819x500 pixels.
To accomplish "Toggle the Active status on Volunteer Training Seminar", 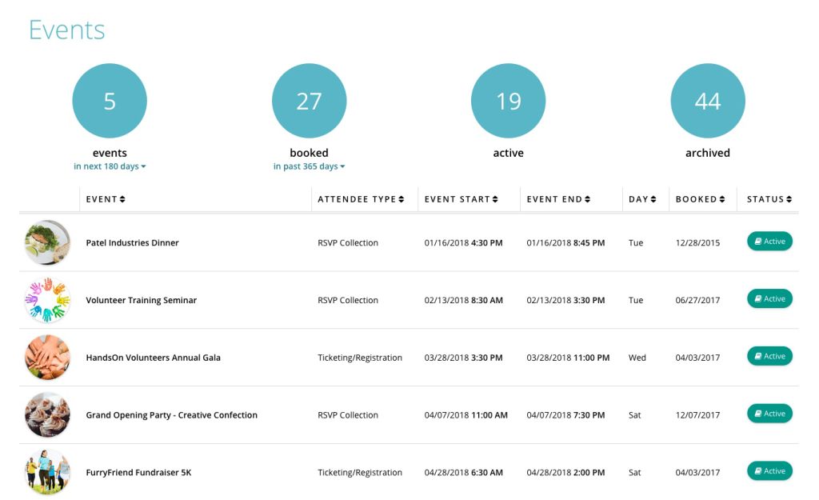I will click(769, 298).
